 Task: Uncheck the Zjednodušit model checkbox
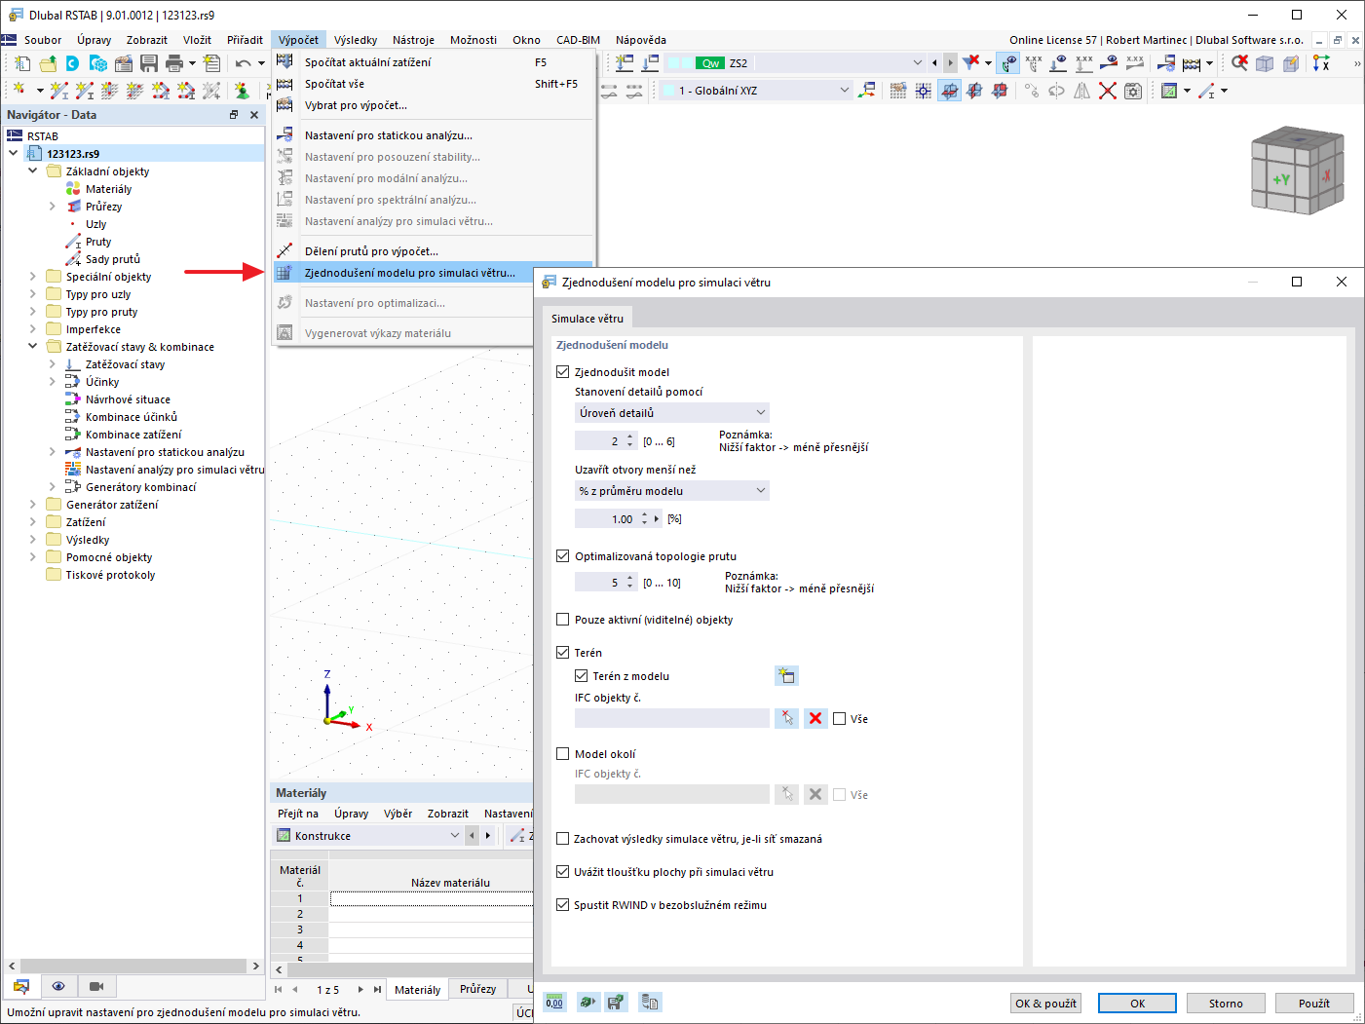click(x=563, y=371)
